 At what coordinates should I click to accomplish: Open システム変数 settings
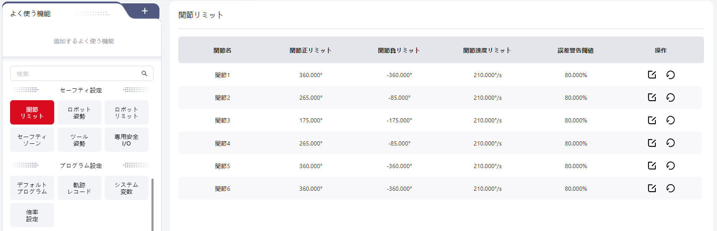click(x=126, y=188)
